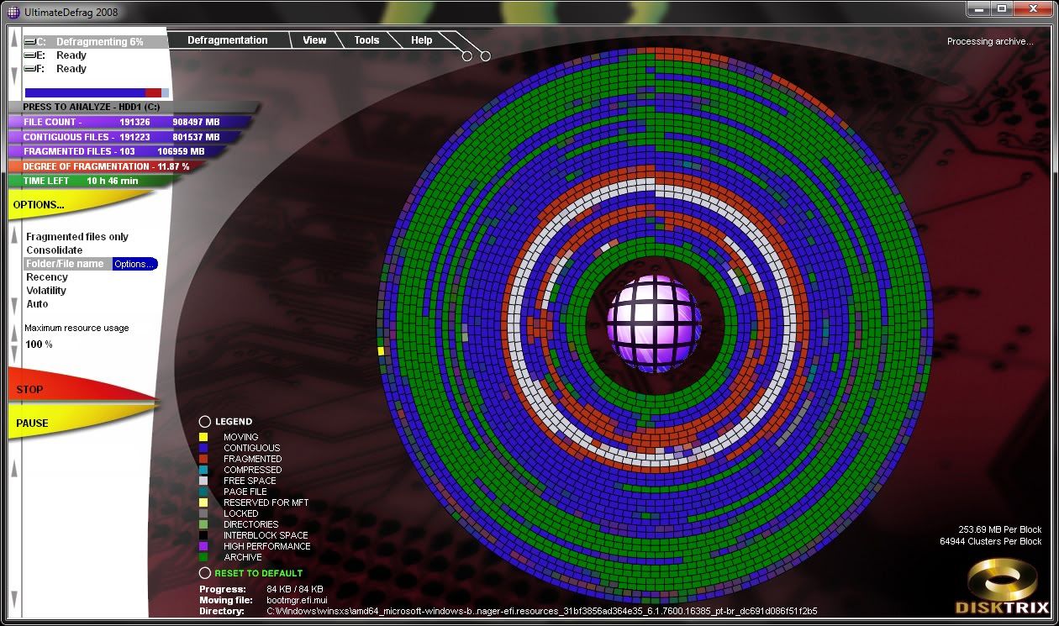The height and width of the screenshot is (626, 1059).
Task: Click the FILE COUNT statistics bar
Action: click(130, 122)
